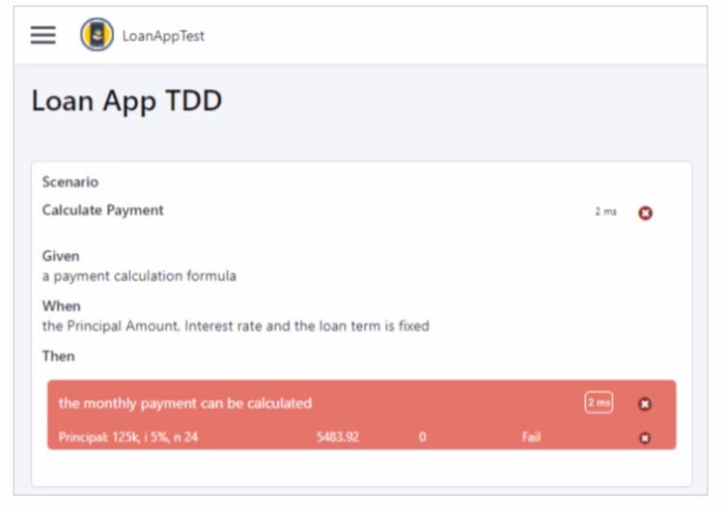Image resolution: width=724 pixels, height=511 pixels.
Task: Open the hamburger navigation menu
Action: coord(42,35)
